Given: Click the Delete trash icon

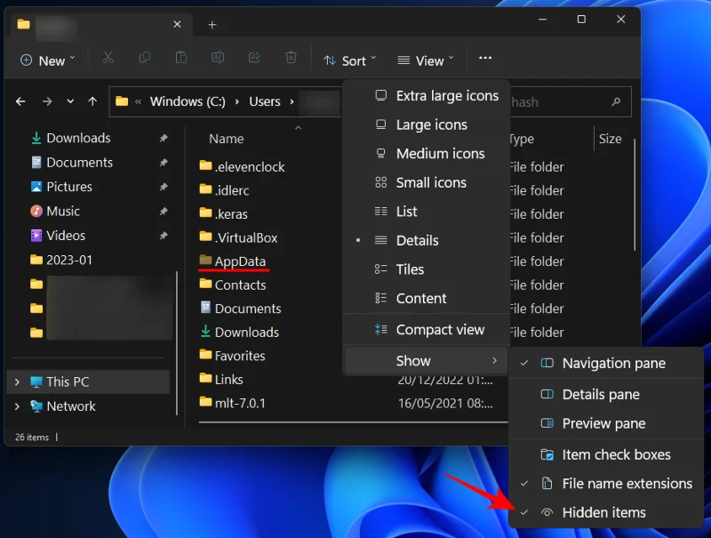Looking at the screenshot, I should coord(292,58).
